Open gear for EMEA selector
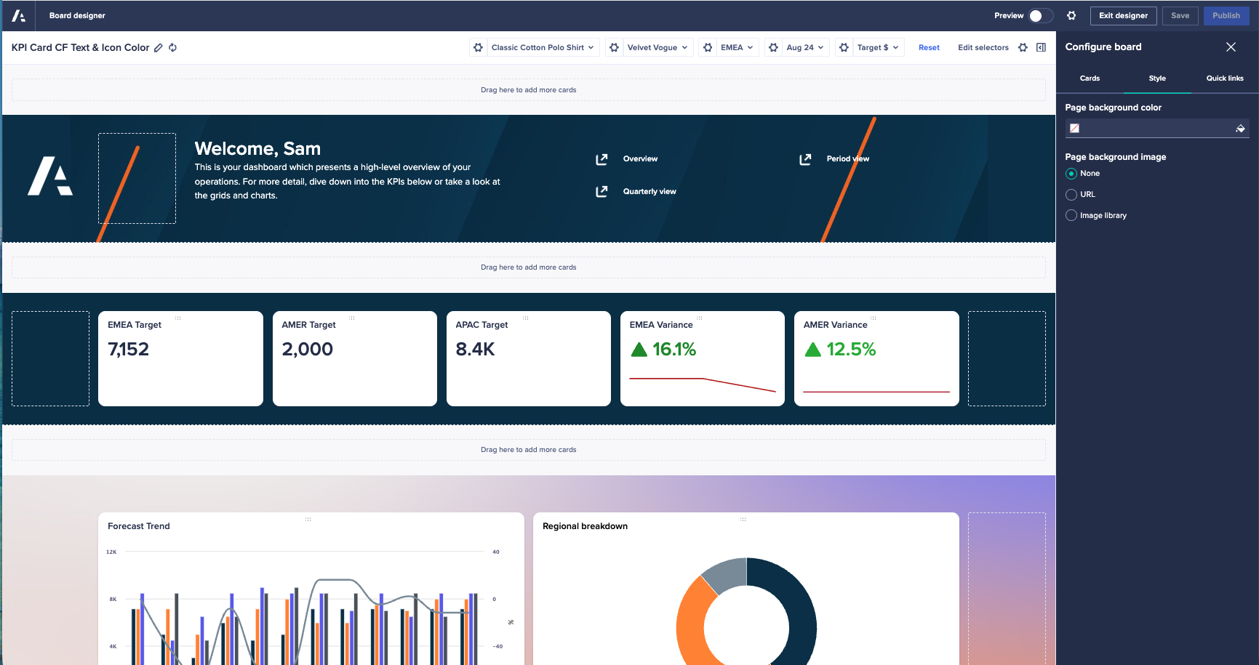The width and height of the screenshot is (1259, 665). pyautogui.click(x=708, y=47)
